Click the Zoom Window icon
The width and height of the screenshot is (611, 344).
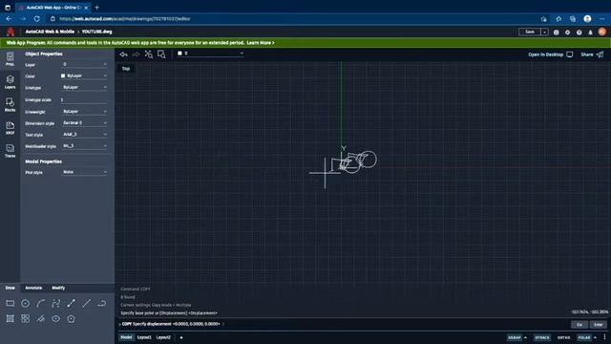tap(161, 54)
